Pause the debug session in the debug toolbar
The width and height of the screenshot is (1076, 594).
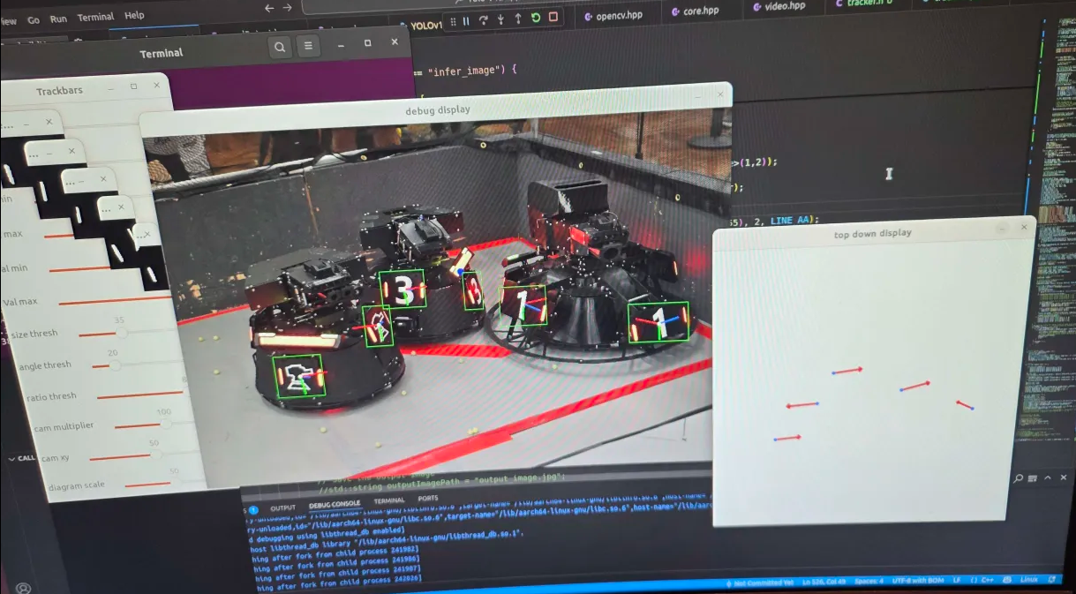(x=465, y=20)
